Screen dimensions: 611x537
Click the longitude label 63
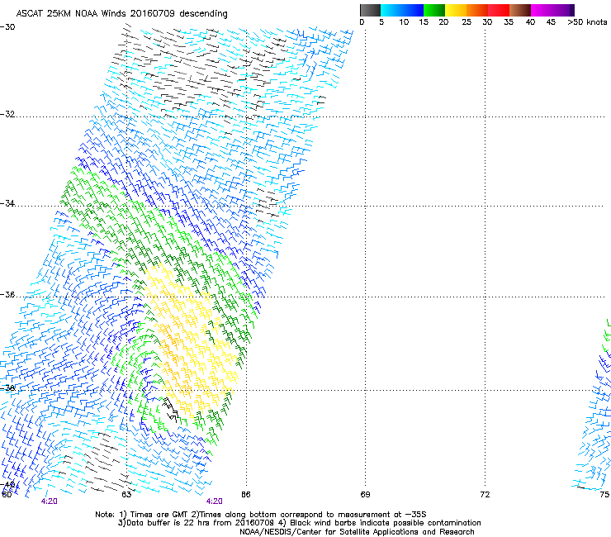126,495
